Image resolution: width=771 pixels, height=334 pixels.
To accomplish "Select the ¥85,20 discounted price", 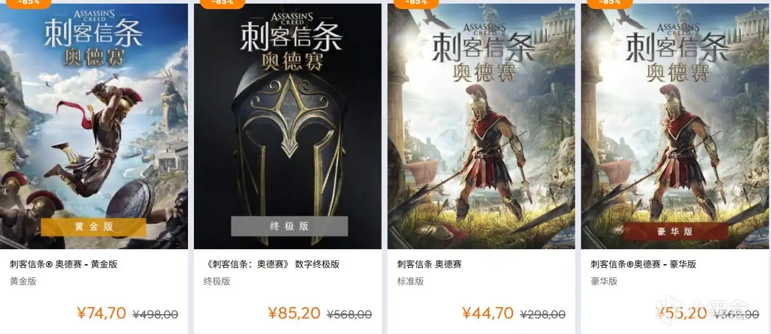I will point(295,313).
